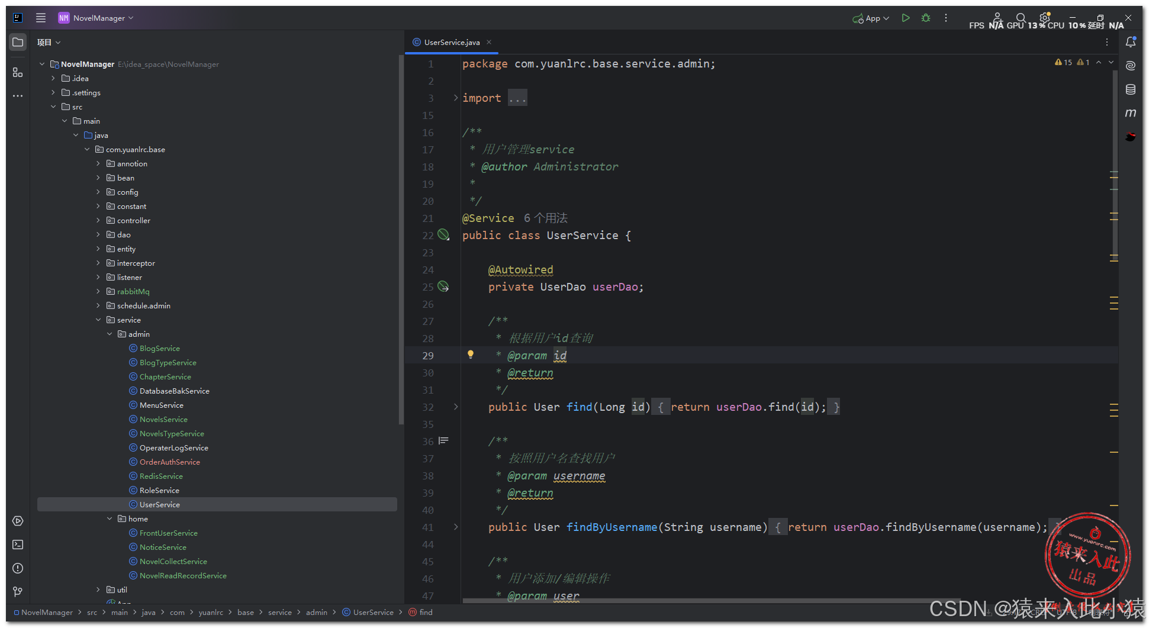Image resolution: width=1149 pixels, height=628 pixels.
Task: Open the Problems tool window
Action: pos(18,568)
